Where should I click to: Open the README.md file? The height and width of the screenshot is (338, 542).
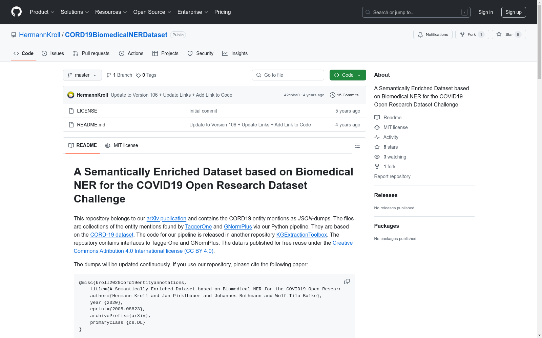click(91, 125)
